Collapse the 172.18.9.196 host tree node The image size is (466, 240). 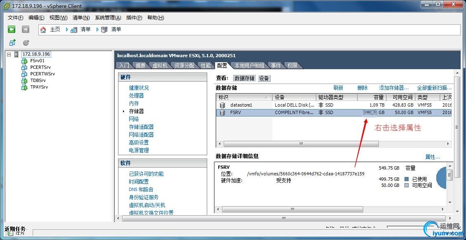pos(9,54)
